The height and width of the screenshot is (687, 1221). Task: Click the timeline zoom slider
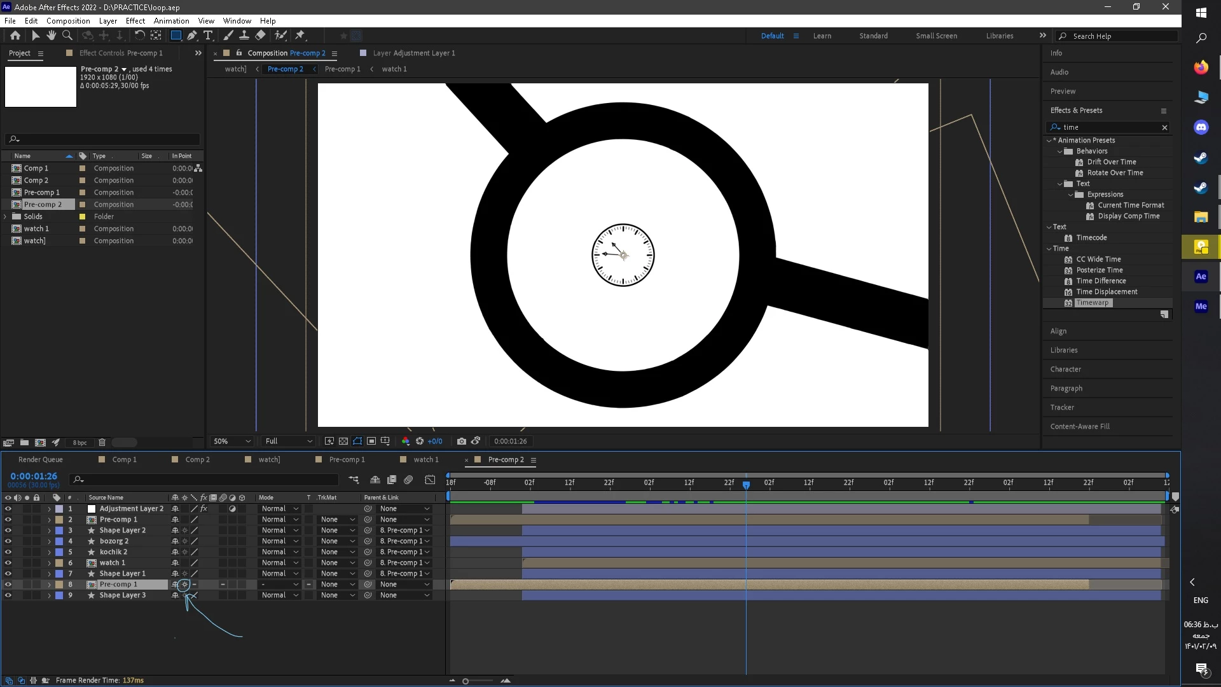click(466, 681)
